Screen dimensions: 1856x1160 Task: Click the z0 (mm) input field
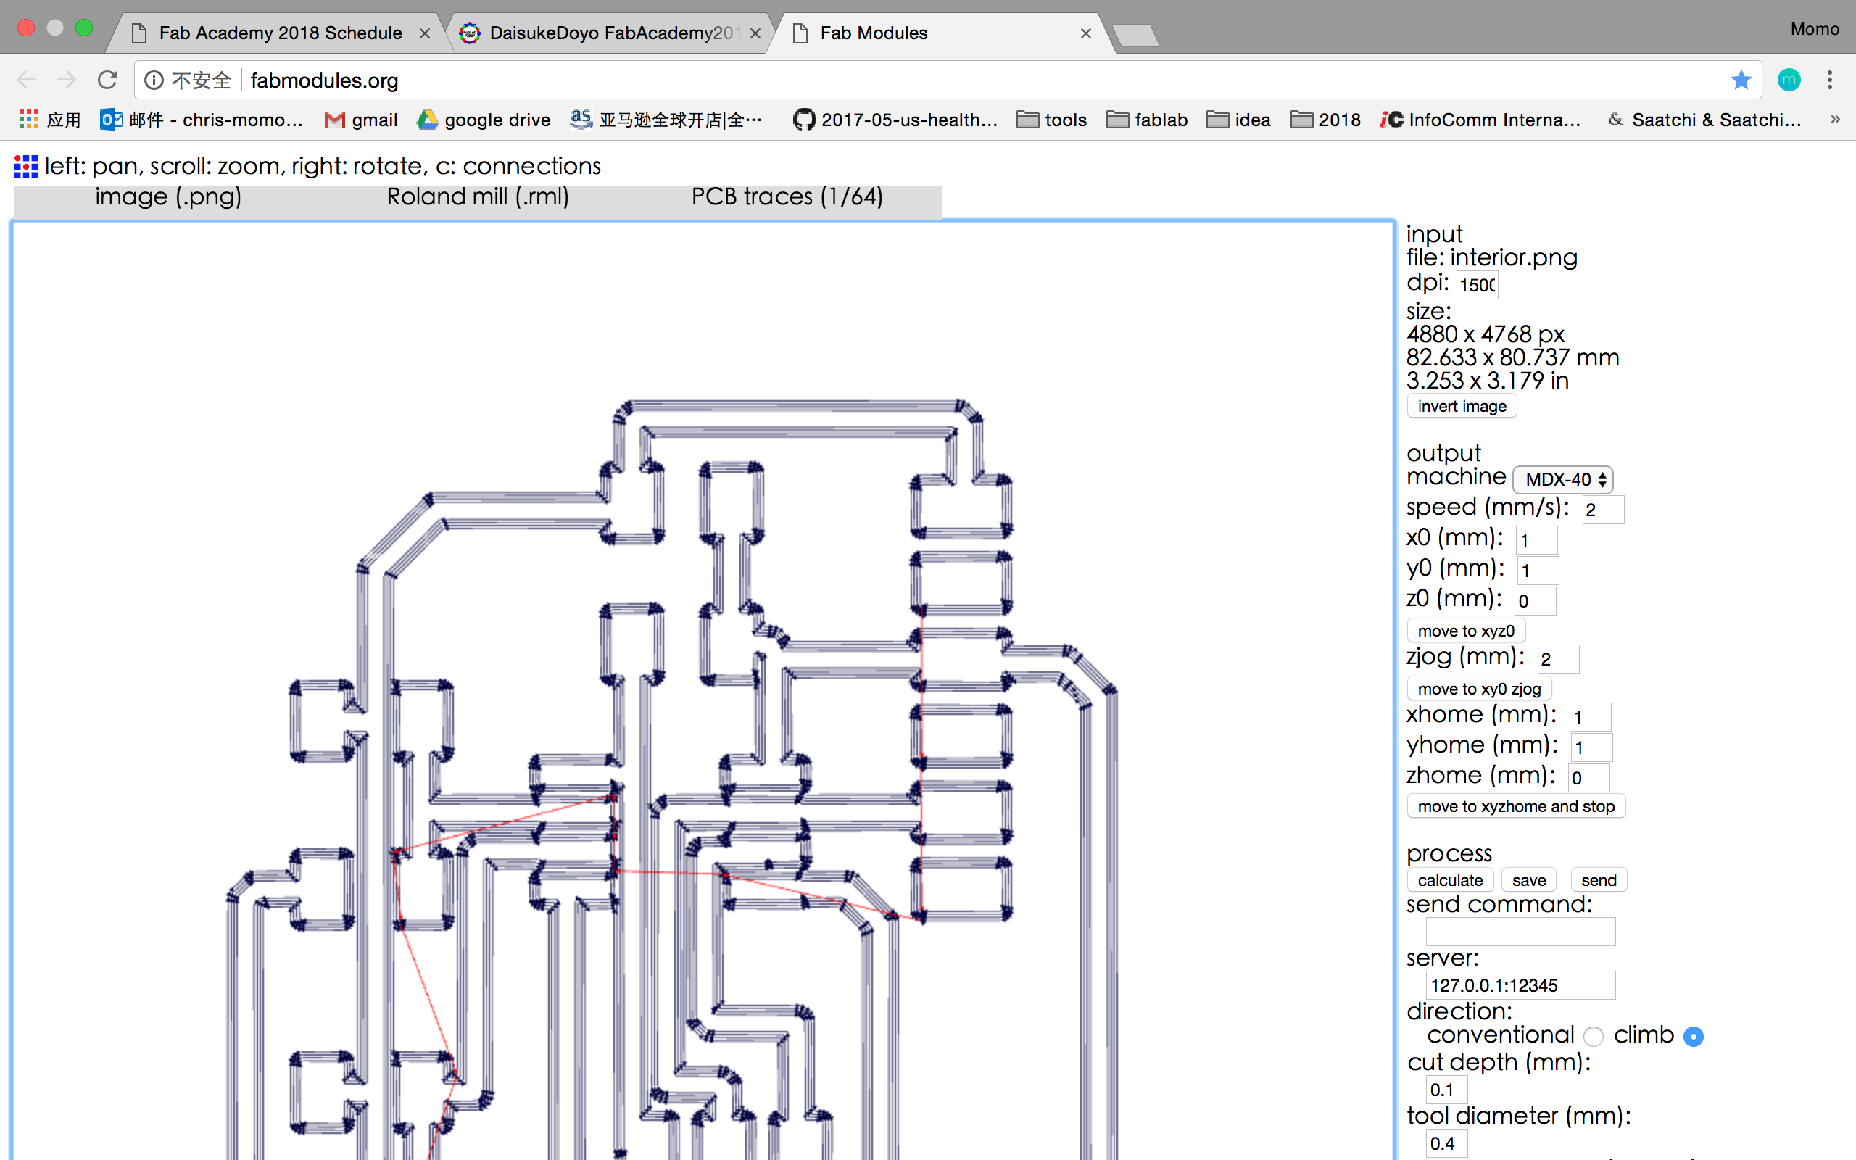[x=1536, y=601]
